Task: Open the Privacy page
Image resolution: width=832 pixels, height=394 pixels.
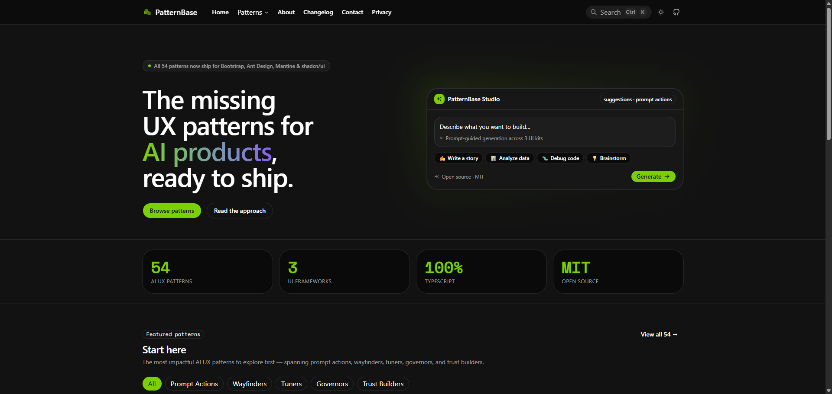Action: coord(381,12)
